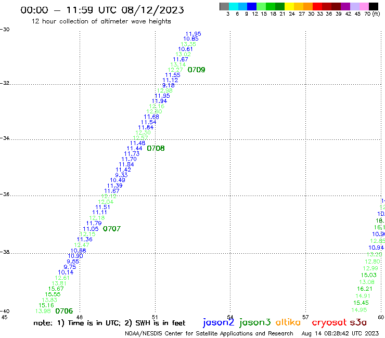This screenshot has width=385, height=338.
Task: Click the wave height value '10.49'
Action: (x=118, y=180)
